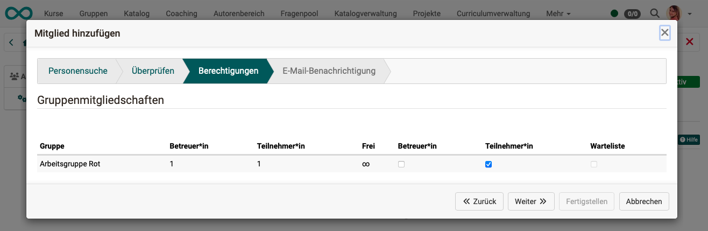Open the search magnifier icon
The height and width of the screenshot is (231, 708).
click(655, 13)
